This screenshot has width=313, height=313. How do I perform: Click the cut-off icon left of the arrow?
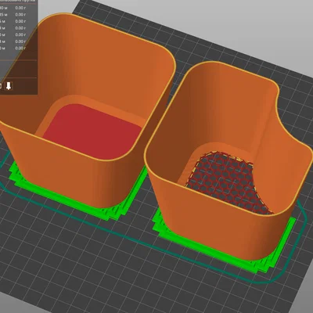[1, 86]
